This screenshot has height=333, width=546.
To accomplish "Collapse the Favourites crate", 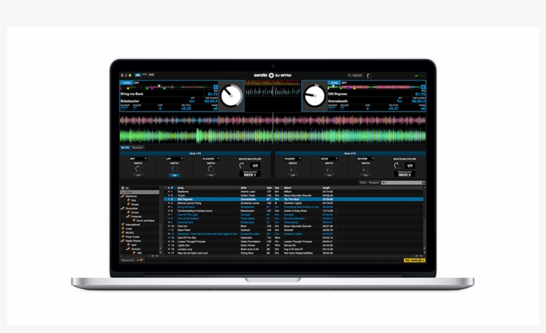I will click(123, 208).
